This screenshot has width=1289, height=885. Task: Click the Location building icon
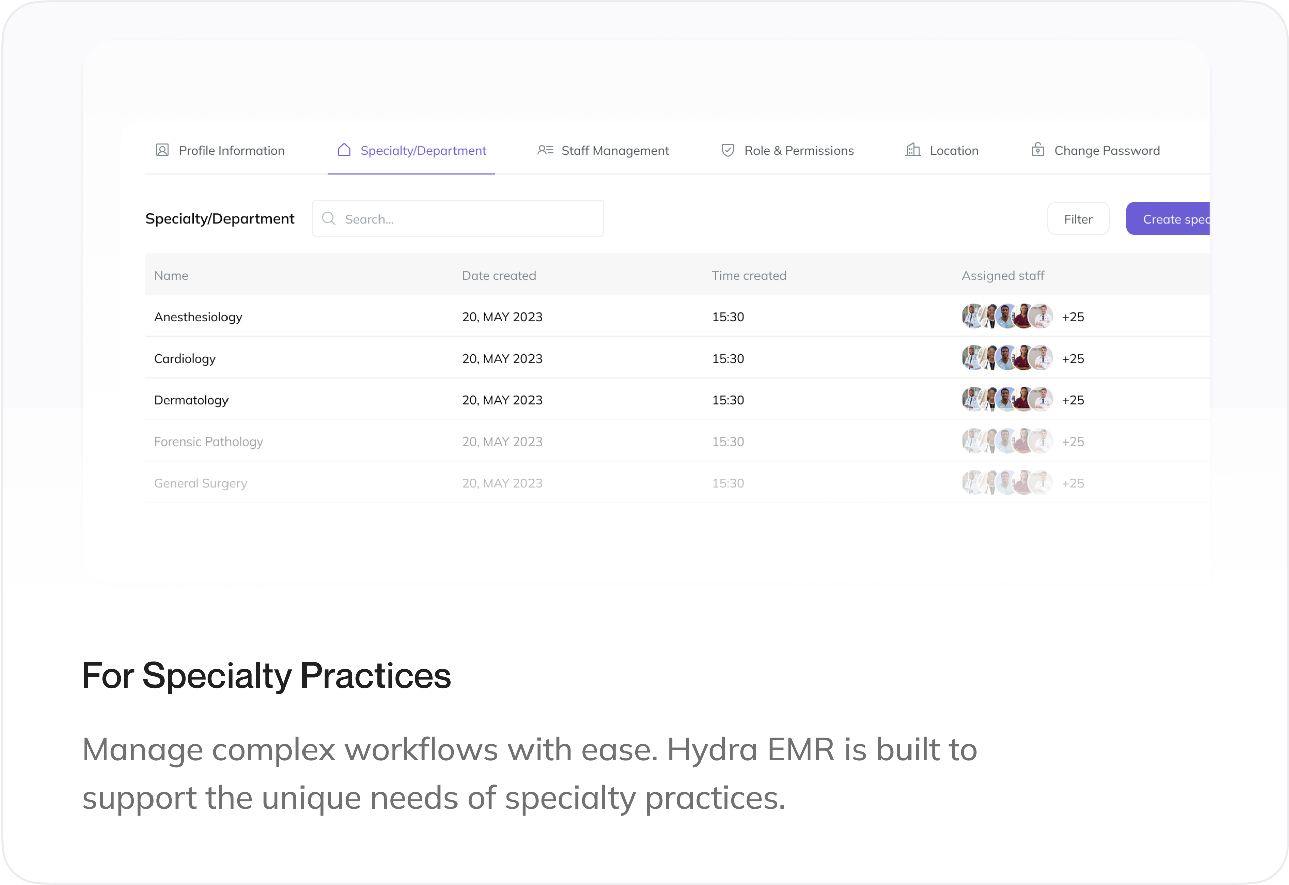(x=913, y=150)
